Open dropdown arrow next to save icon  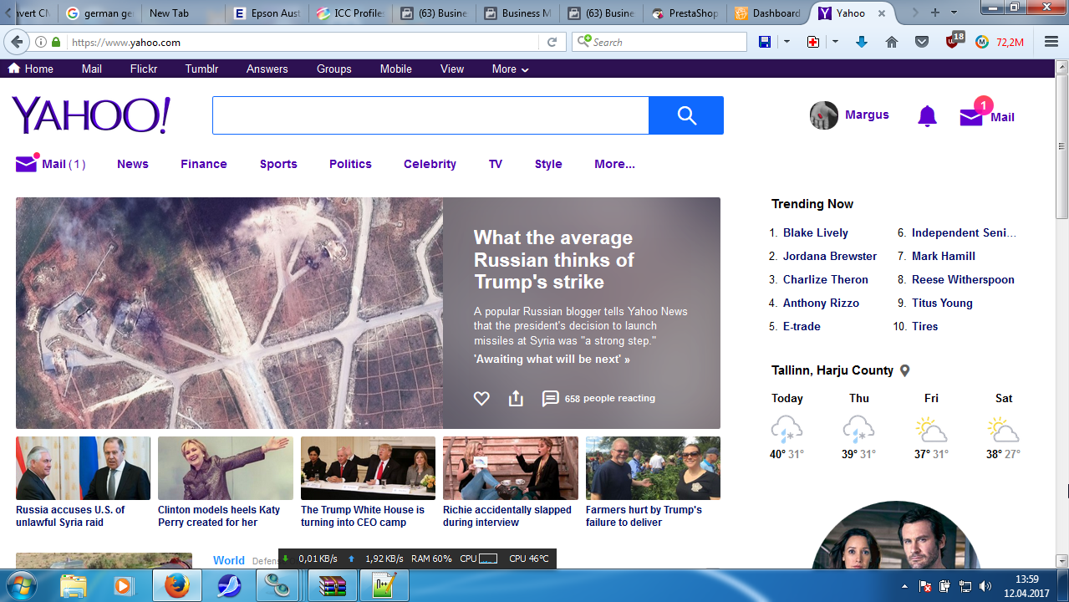click(x=786, y=42)
